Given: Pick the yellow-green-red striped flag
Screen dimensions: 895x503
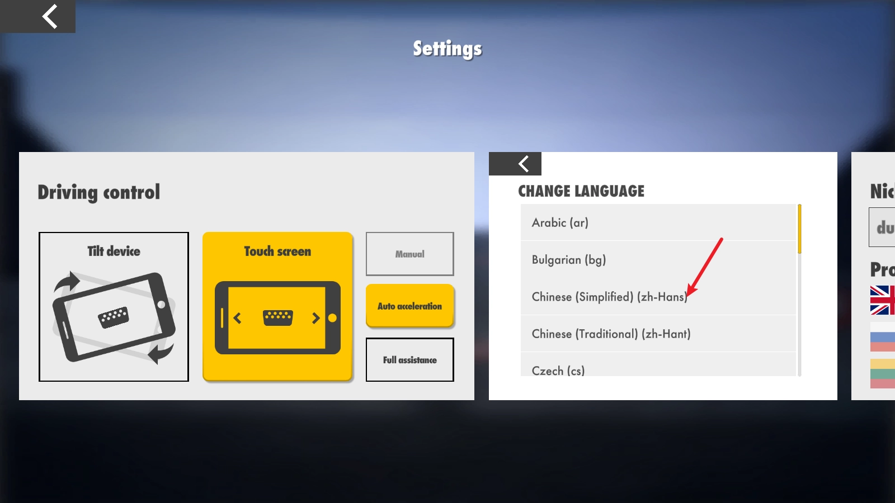Looking at the screenshot, I should (x=882, y=373).
